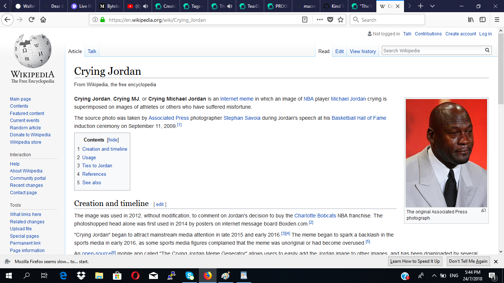Open Windows taskbar search

tap(27, 276)
